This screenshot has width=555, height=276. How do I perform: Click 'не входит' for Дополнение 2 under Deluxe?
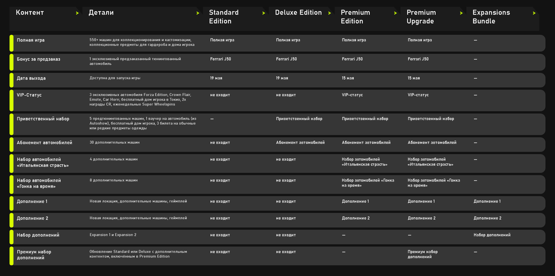[x=286, y=218]
